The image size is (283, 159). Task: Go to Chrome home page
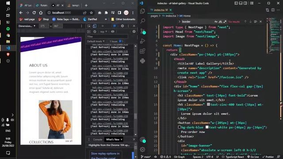[x=41, y=13]
